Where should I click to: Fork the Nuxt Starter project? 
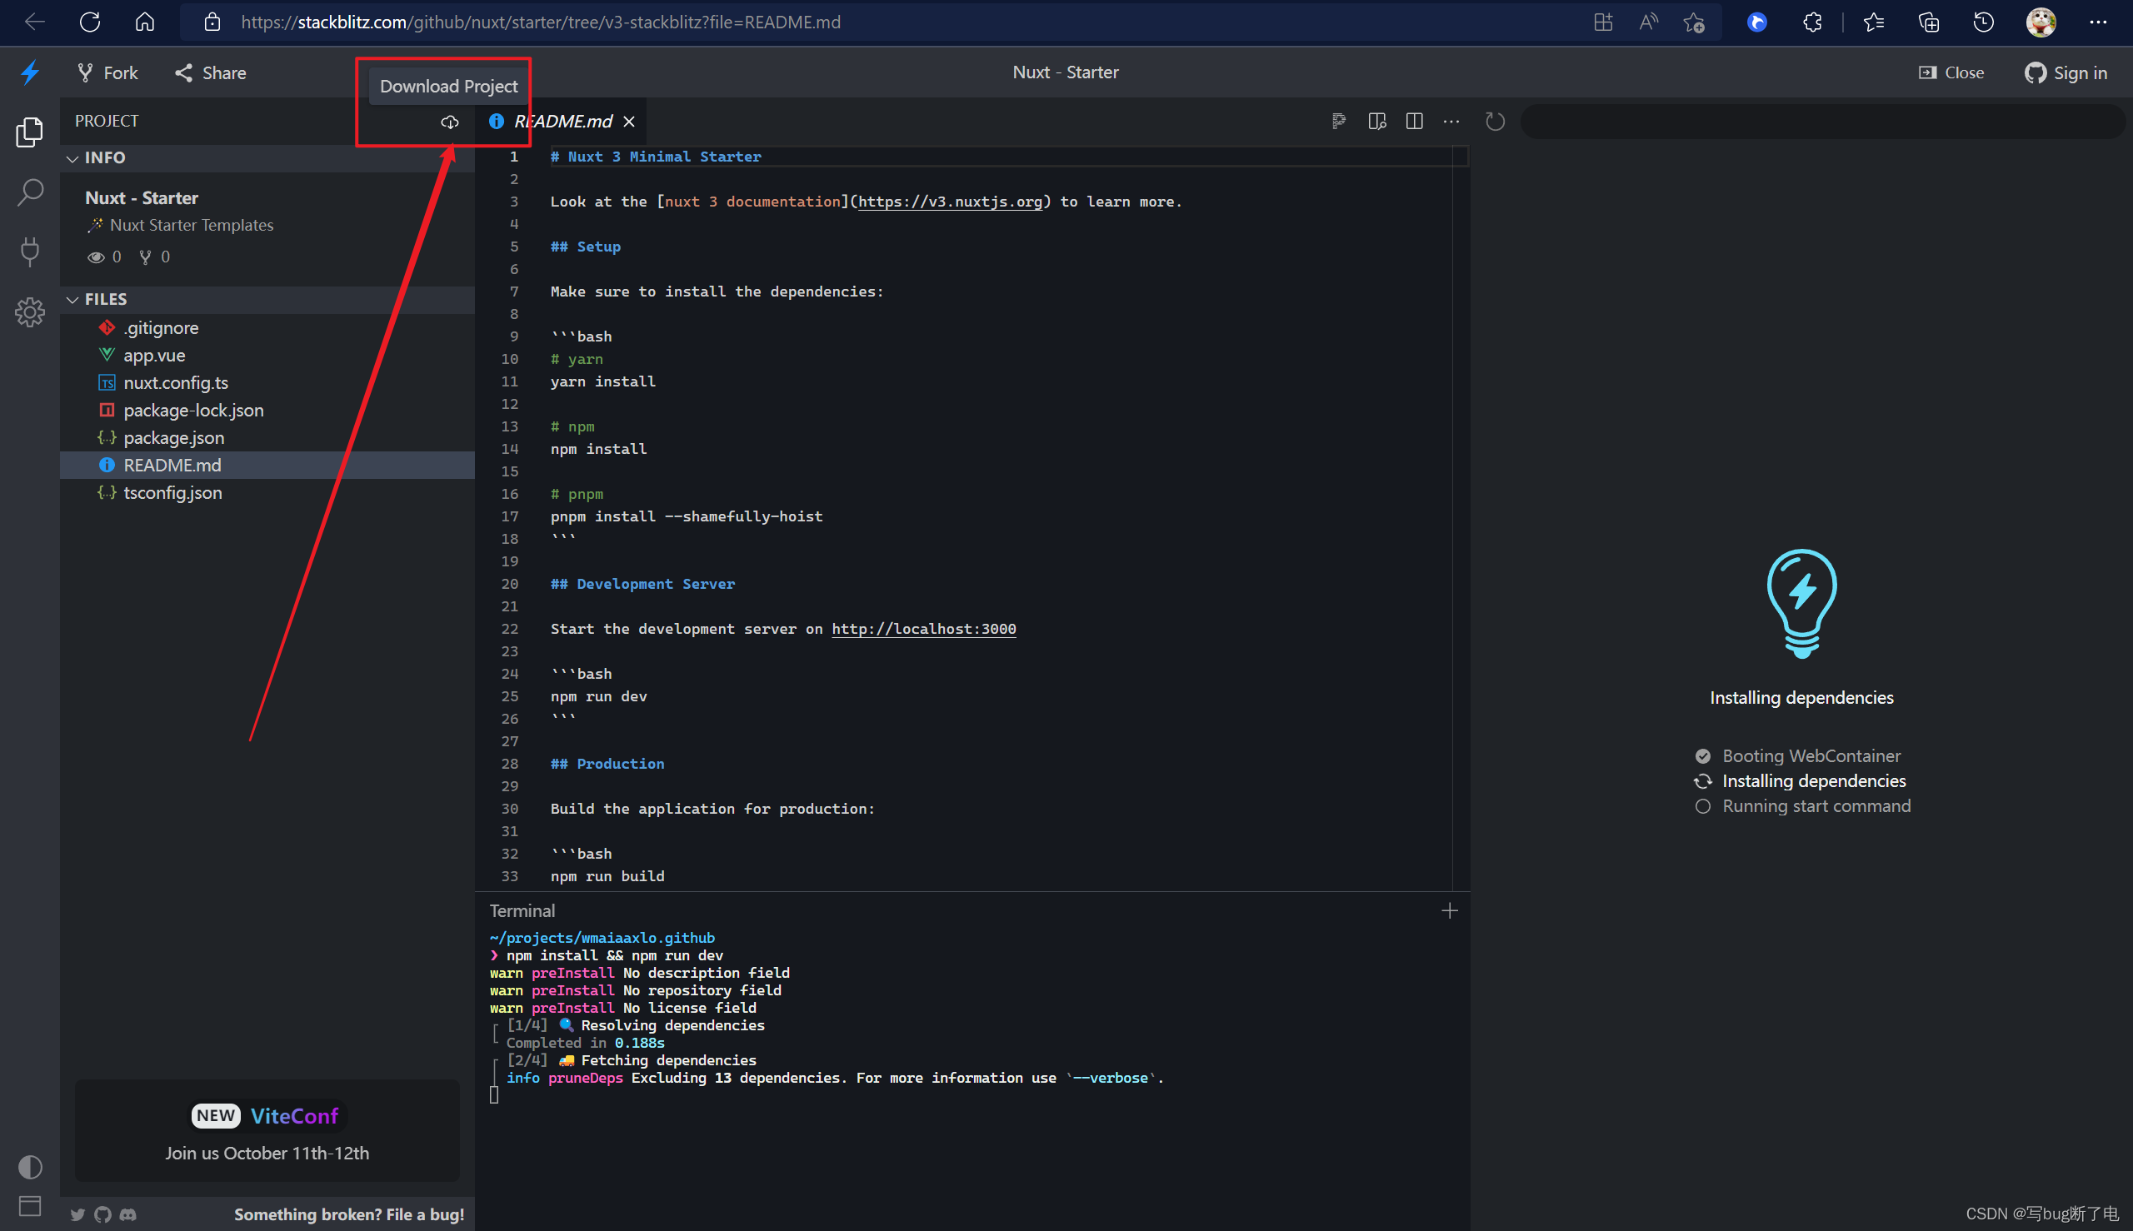pos(107,72)
